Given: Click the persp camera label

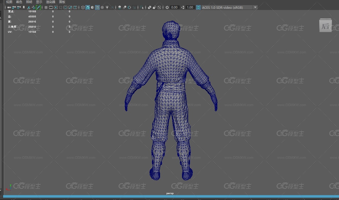Looking at the screenshot, I should pyautogui.click(x=170, y=193).
